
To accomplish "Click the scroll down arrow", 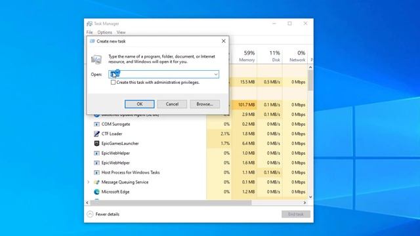I will click(x=310, y=197).
